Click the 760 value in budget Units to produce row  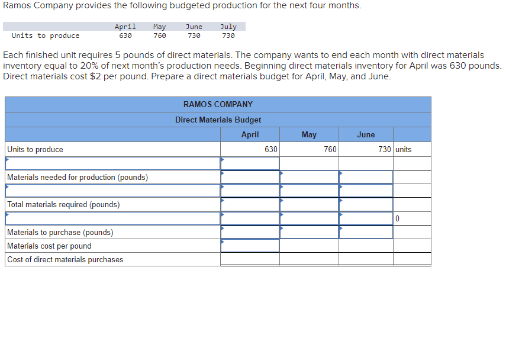pos(330,150)
